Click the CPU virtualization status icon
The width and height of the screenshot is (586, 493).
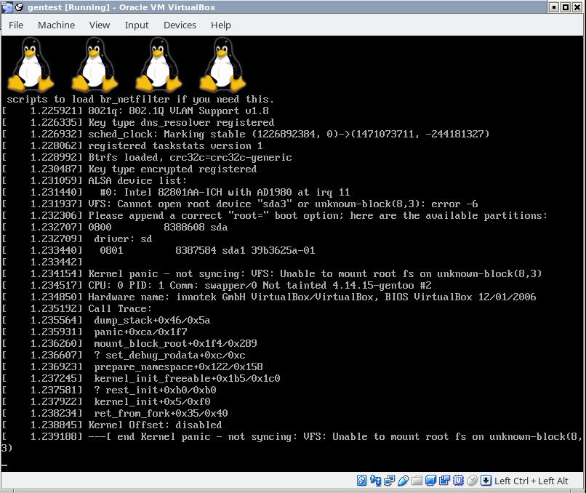(458, 481)
